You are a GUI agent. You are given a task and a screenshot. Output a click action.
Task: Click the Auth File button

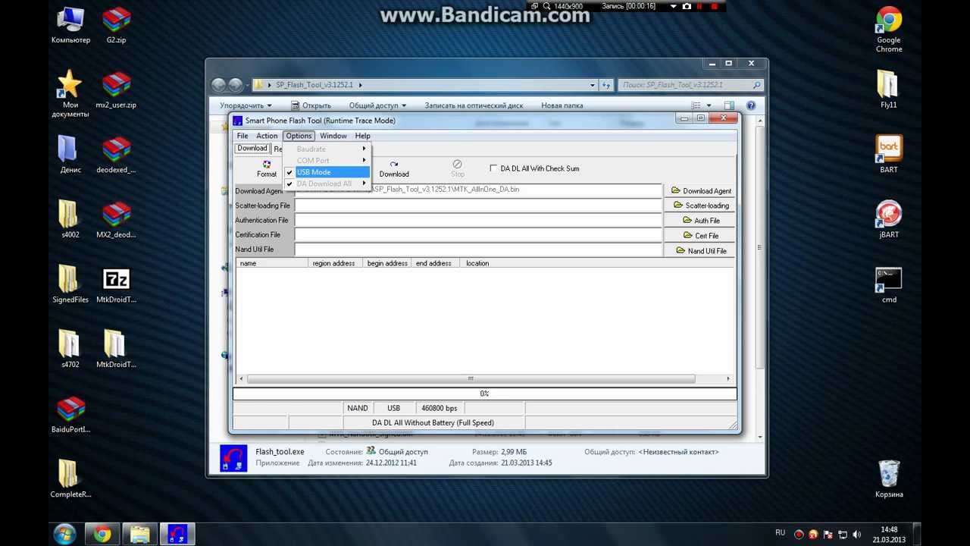pos(701,221)
